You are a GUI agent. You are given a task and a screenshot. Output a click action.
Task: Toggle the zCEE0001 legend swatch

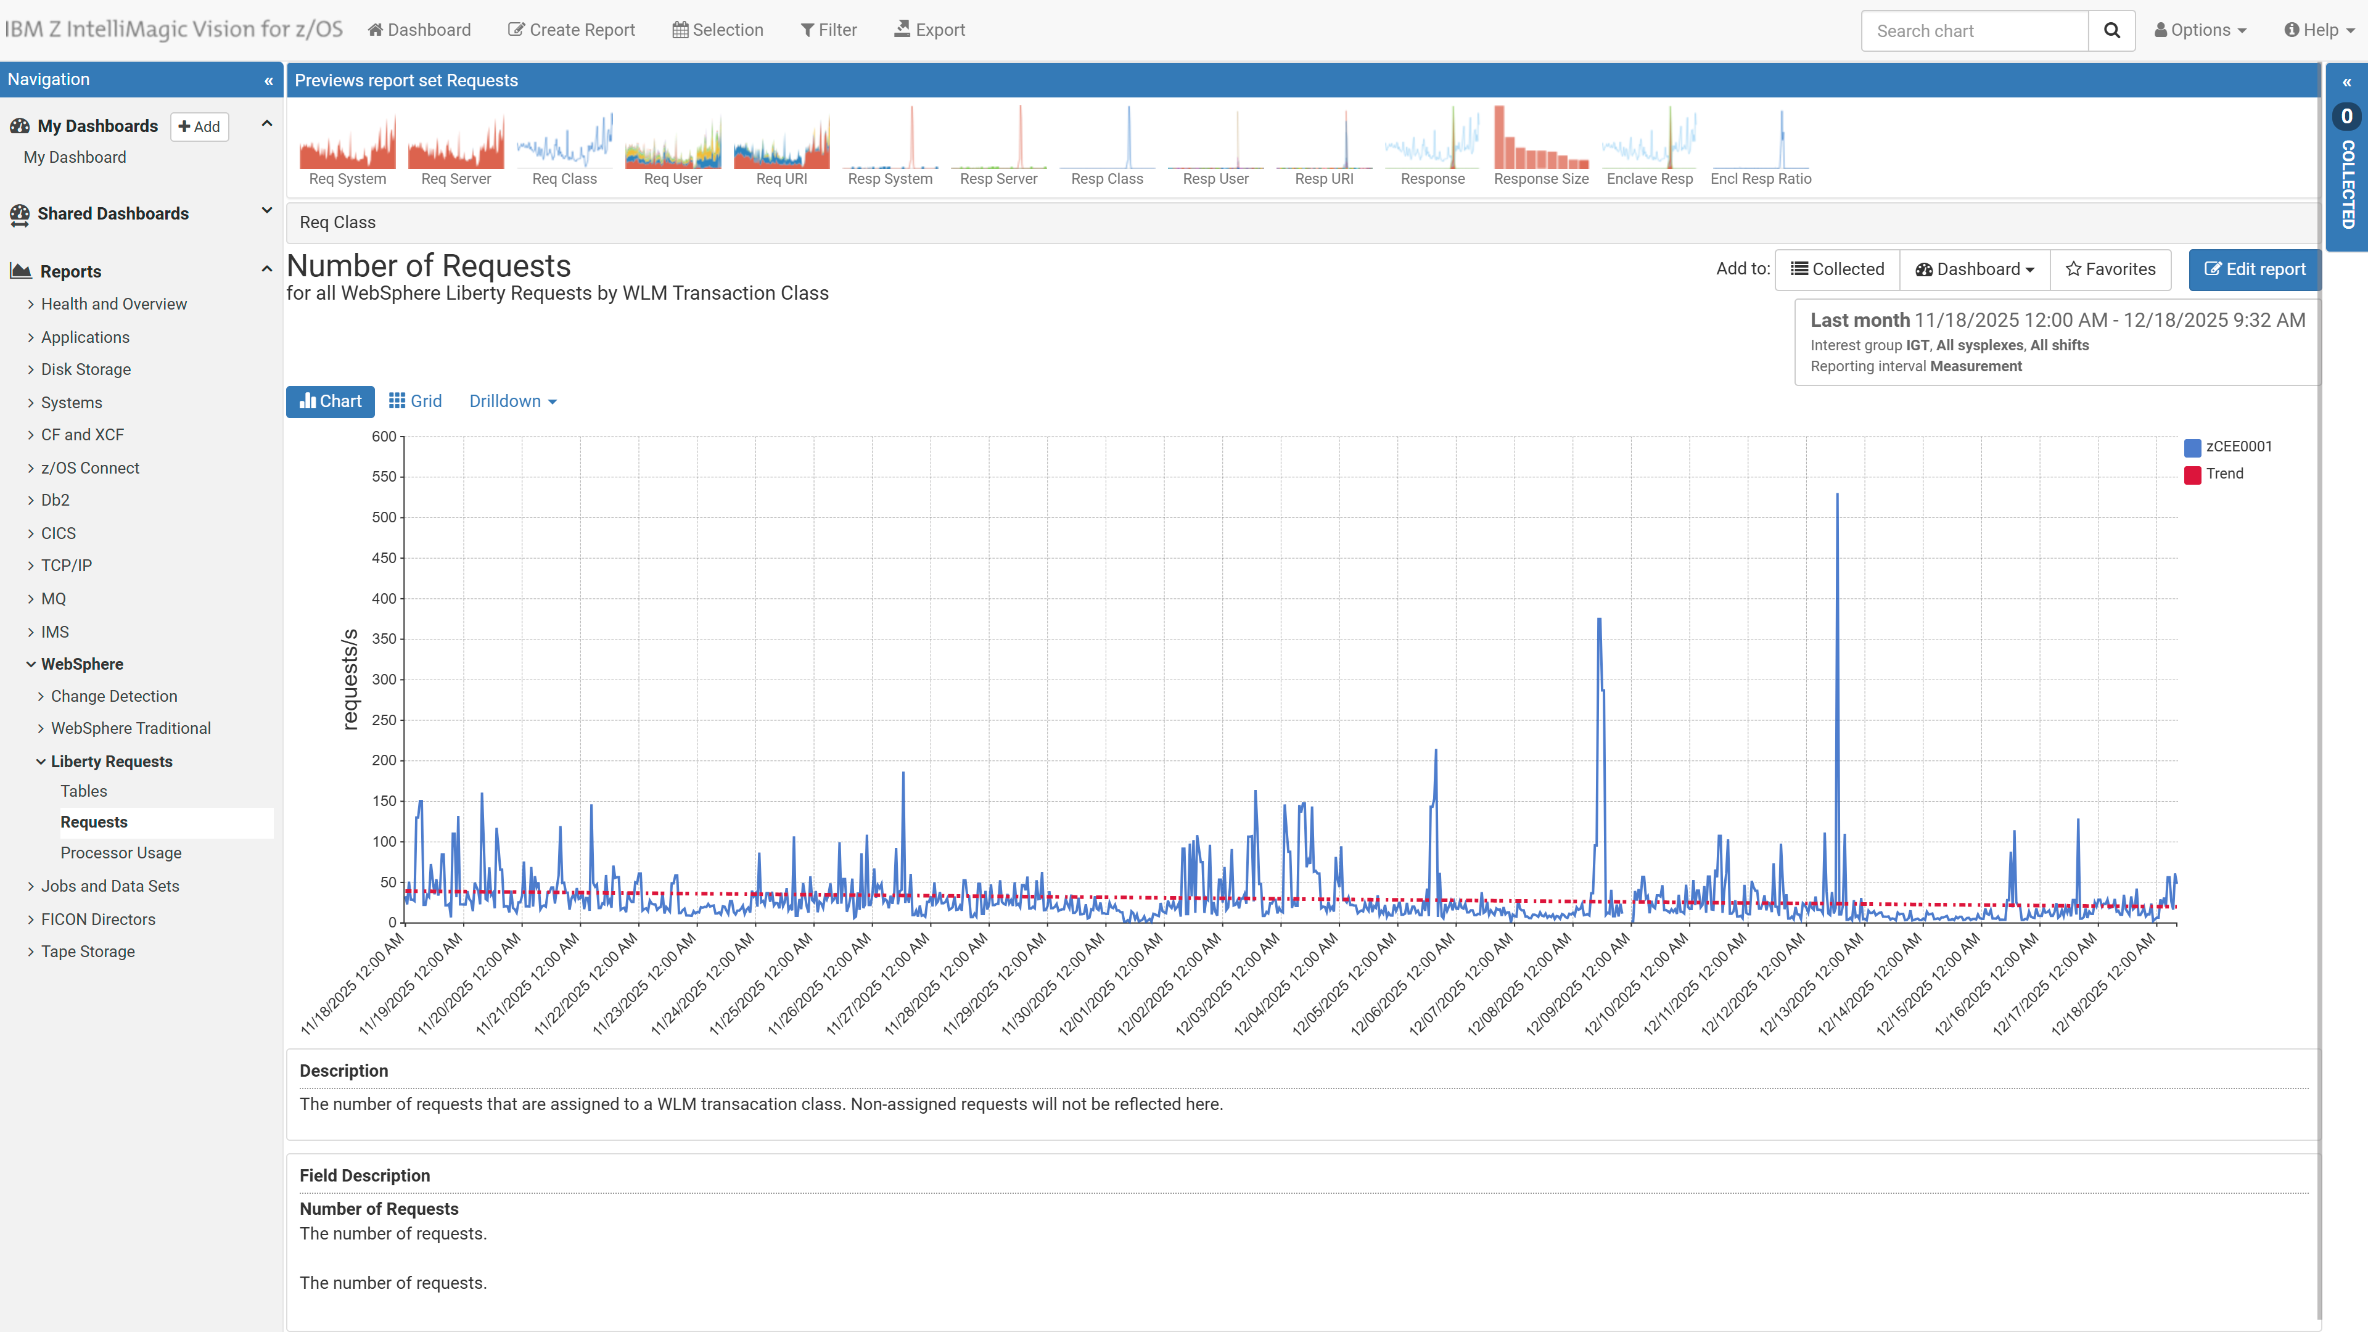click(x=2192, y=446)
